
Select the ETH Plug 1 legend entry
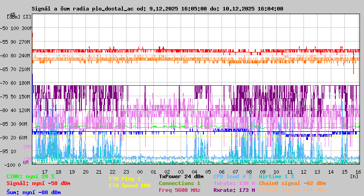[125, 179]
